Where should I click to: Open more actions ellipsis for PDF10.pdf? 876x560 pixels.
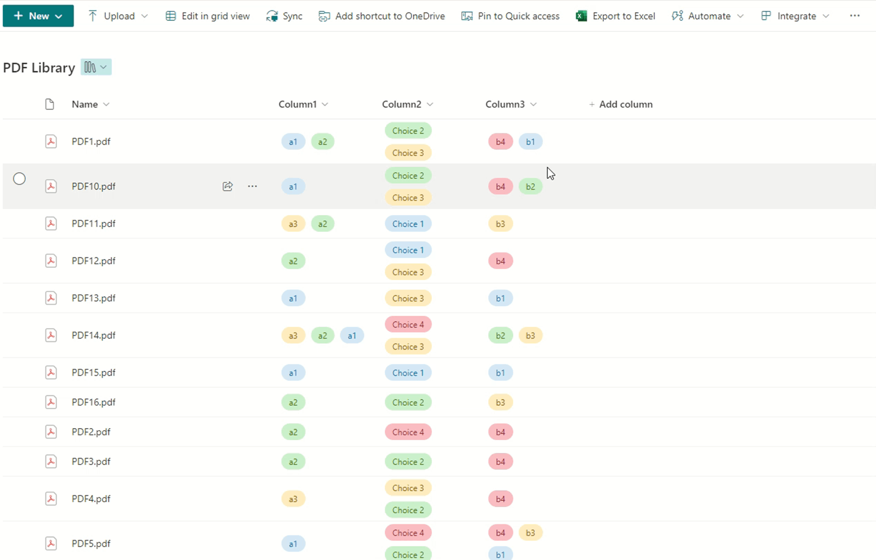pos(252,186)
